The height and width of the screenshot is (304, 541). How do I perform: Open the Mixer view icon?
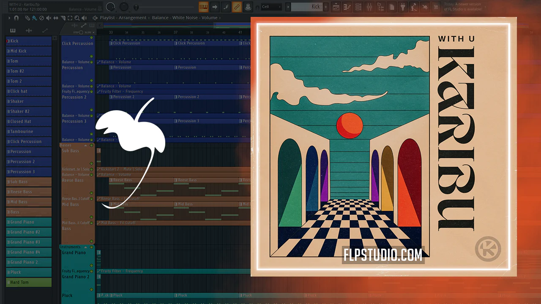point(369,7)
